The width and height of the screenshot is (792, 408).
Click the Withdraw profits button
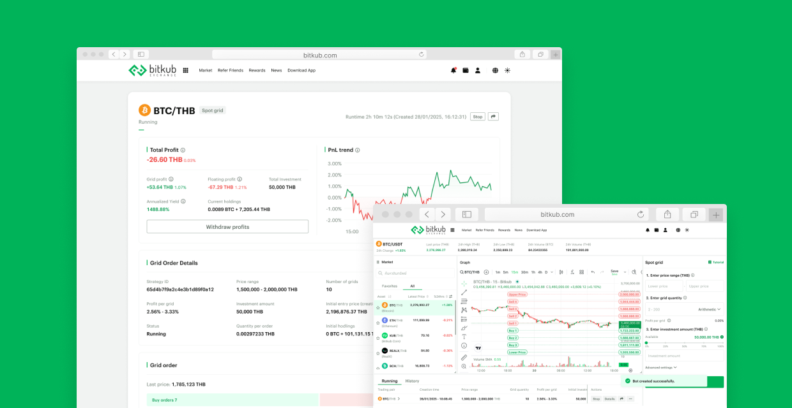pyautogui.click(x=227, y=227)
